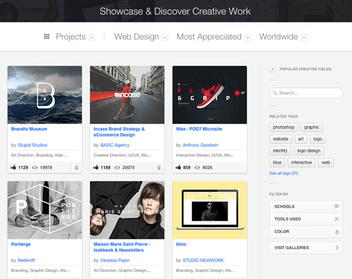This screenshot has height=279, width=352.
Task: Open See all tags (25) link
Action: (284, 173)
